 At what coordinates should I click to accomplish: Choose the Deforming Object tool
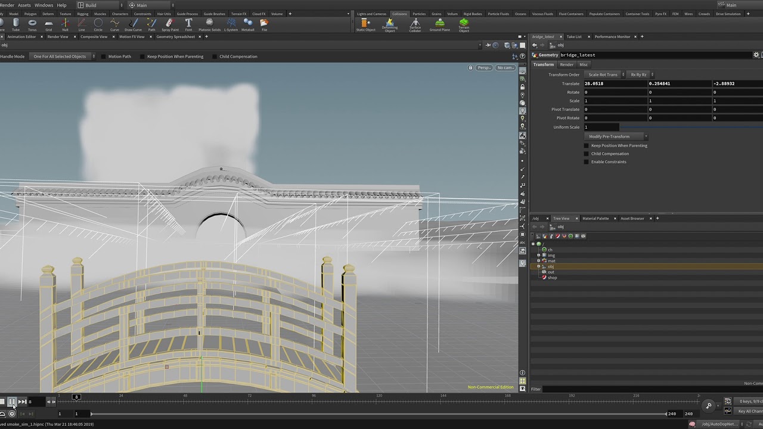point(390,25)
